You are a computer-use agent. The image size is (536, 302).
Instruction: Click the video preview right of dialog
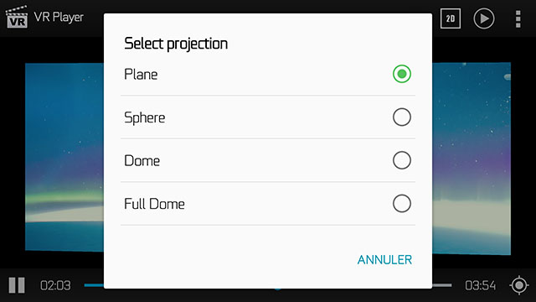tap(472, 159)
